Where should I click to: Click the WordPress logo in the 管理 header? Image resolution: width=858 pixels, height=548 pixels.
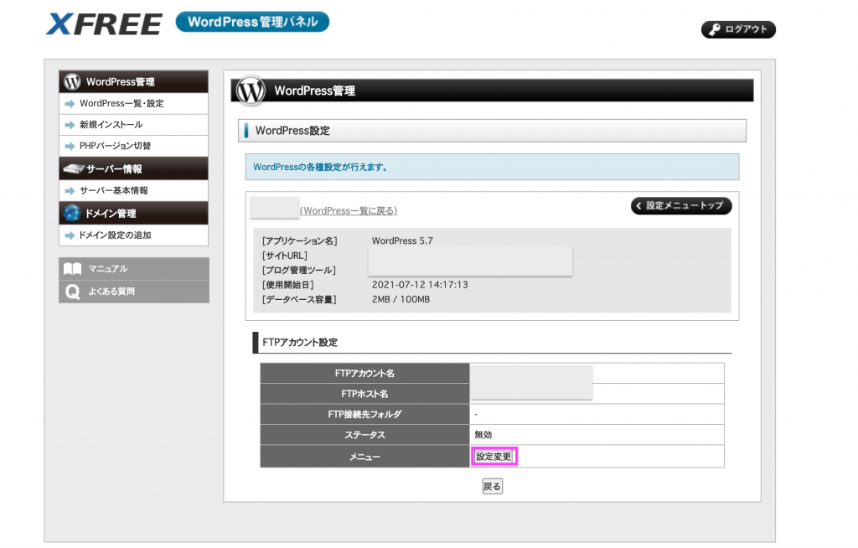coord(251,90)
